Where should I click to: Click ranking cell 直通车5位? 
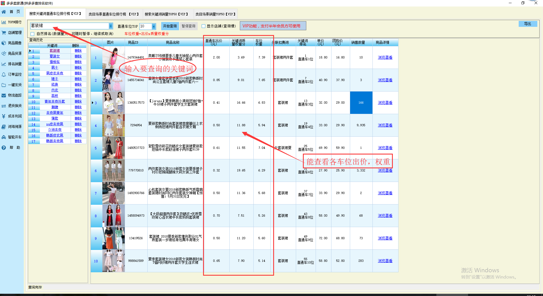tap(305, 148)
